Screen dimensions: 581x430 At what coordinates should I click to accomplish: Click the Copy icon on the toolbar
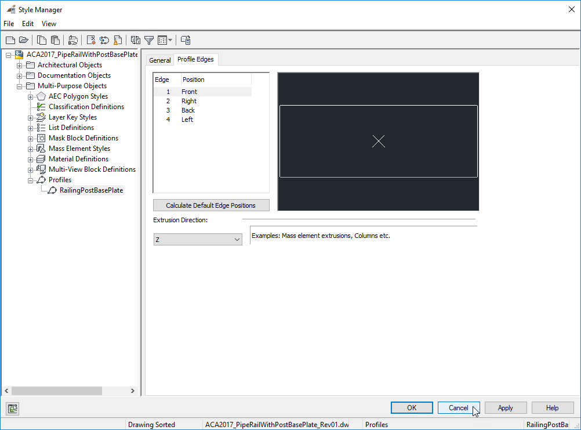(41, 39)
